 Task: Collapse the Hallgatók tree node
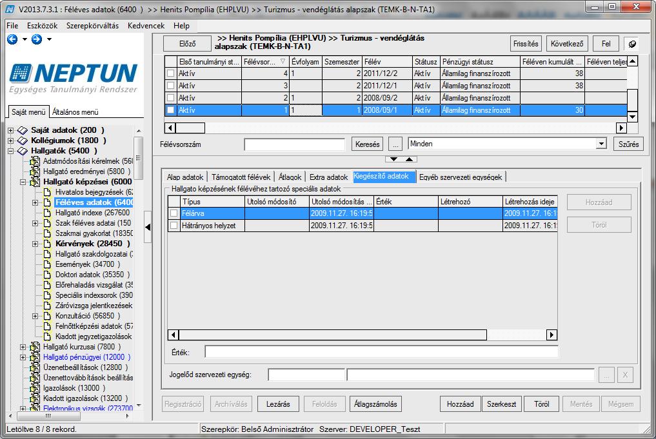10,151
